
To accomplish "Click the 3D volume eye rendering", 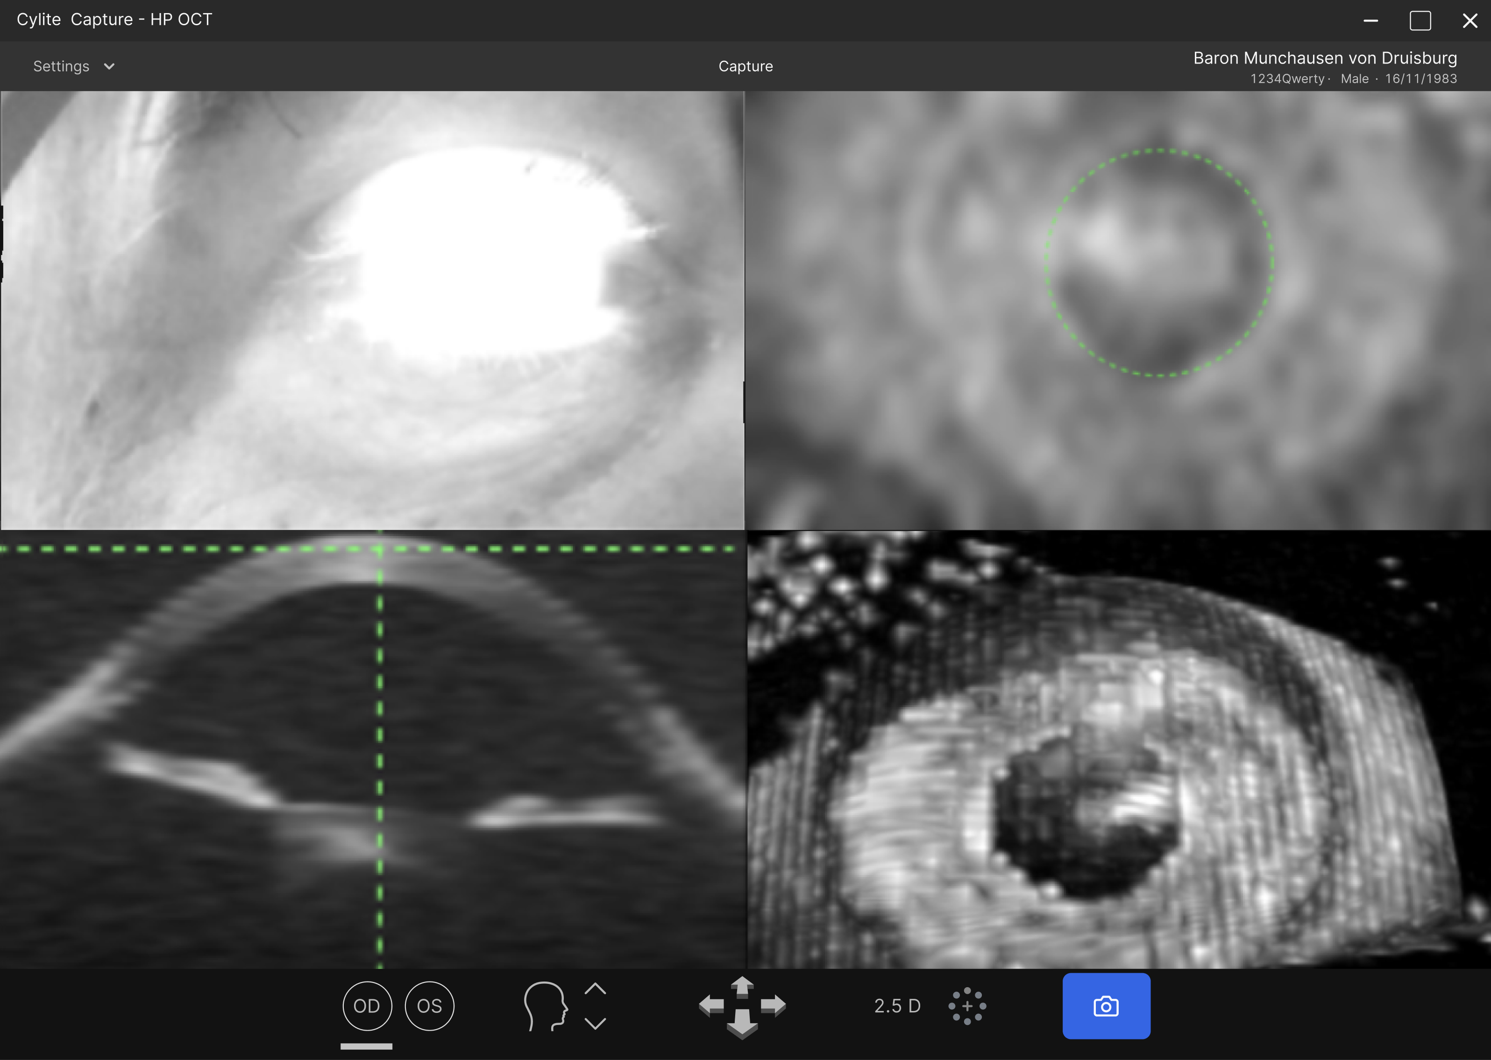I will 1118,749.
